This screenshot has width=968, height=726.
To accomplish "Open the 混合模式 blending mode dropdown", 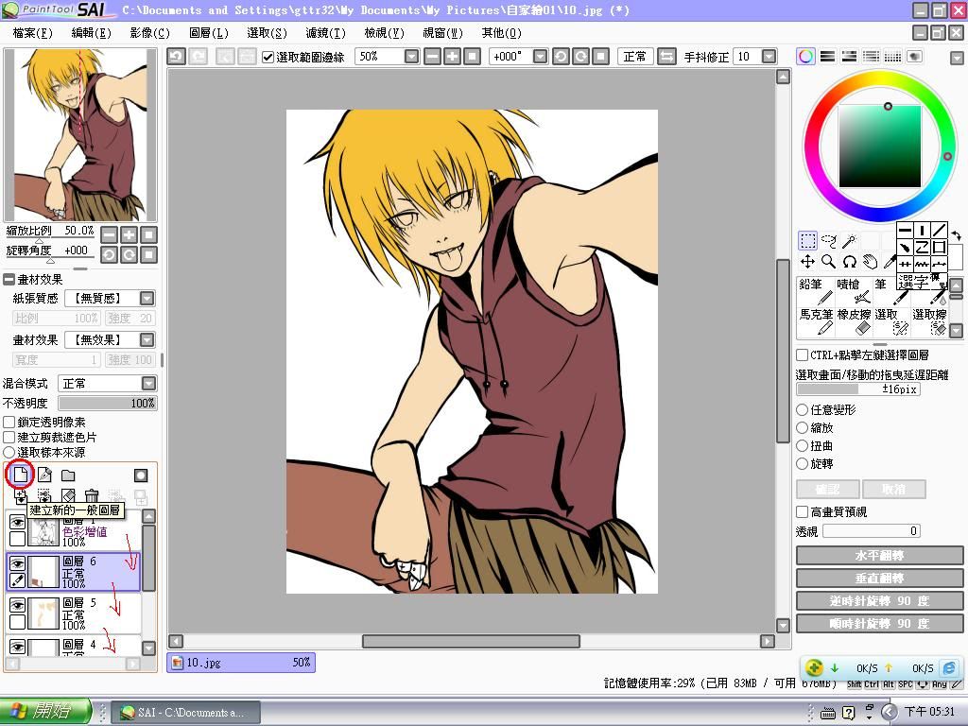I will (x=148, y=384).
